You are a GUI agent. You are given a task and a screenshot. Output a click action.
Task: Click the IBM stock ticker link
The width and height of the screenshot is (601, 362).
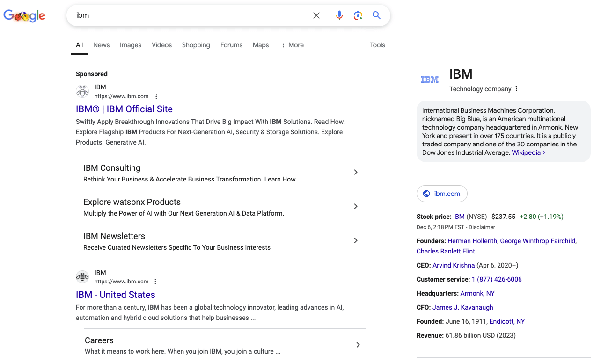[459, 217]
